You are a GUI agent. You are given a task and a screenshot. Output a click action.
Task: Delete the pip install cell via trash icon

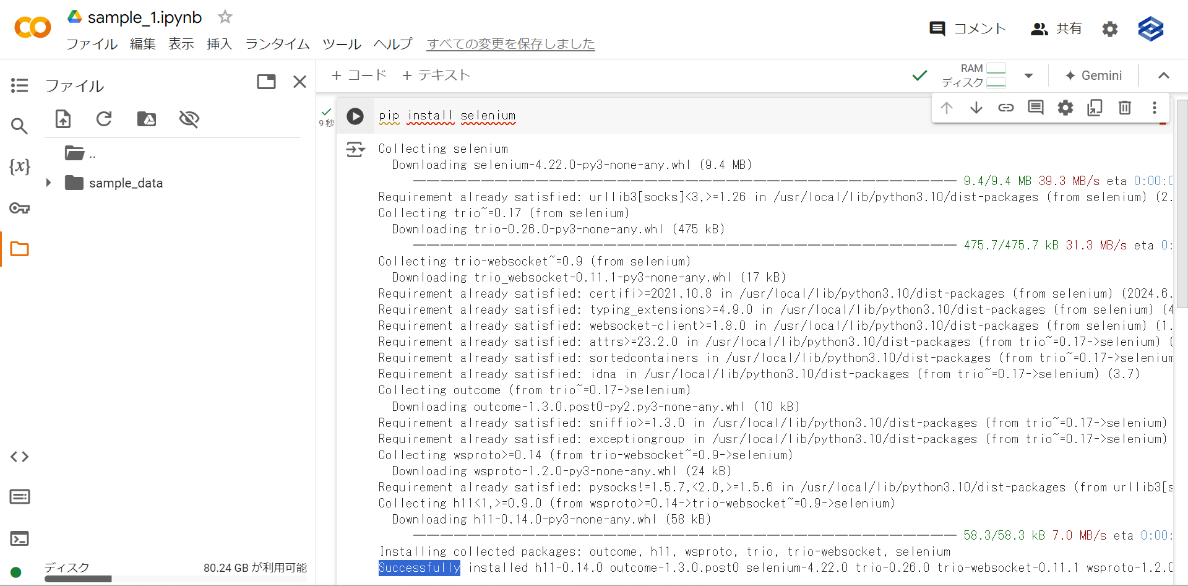click(x=1124, y=108)
